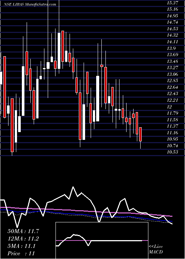
Task: Click the 14.95 price axis label
Action: 173,16
